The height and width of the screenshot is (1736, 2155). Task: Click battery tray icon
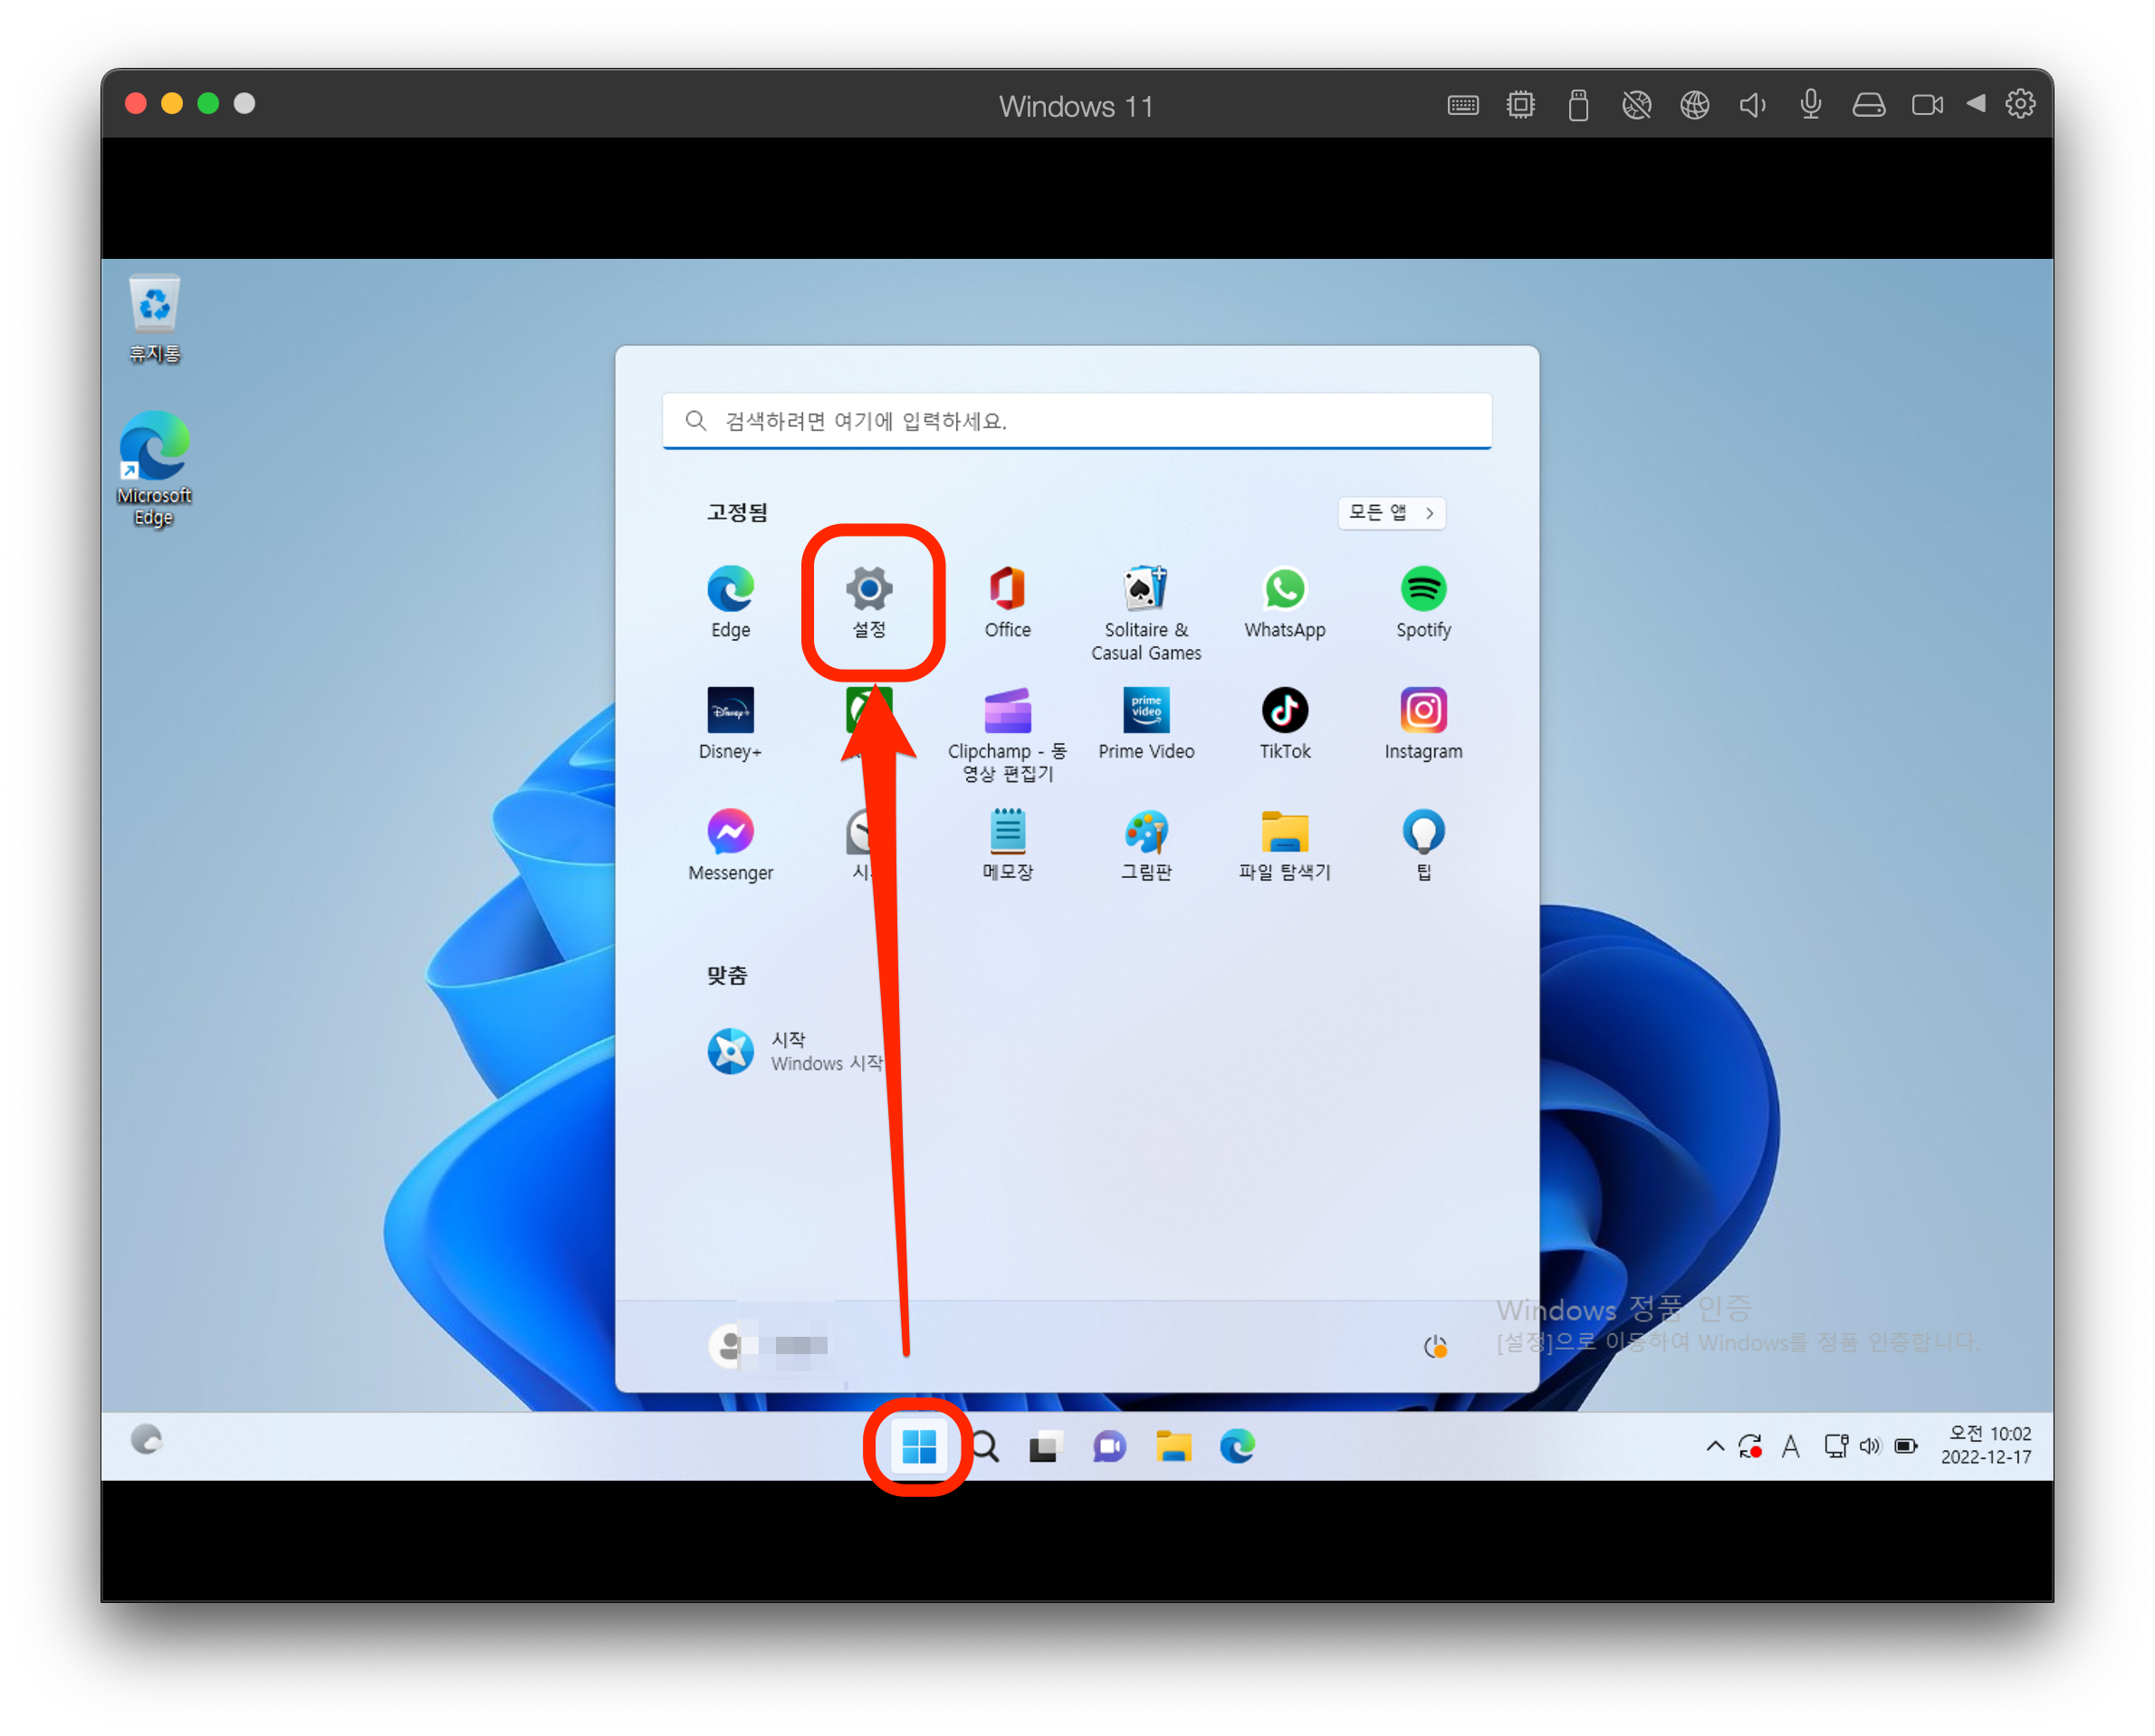pos(1906,1446)
